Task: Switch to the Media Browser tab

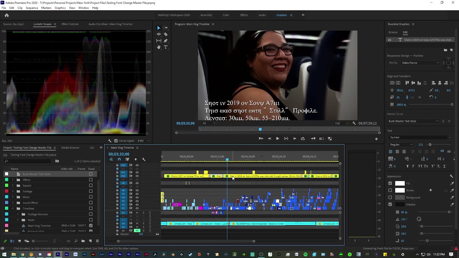Action: (70, 148)
